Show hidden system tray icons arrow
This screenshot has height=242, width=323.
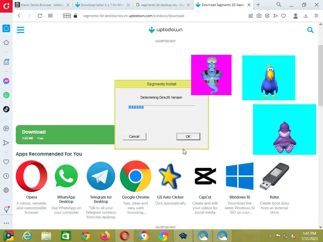click(x=270, y=236)
